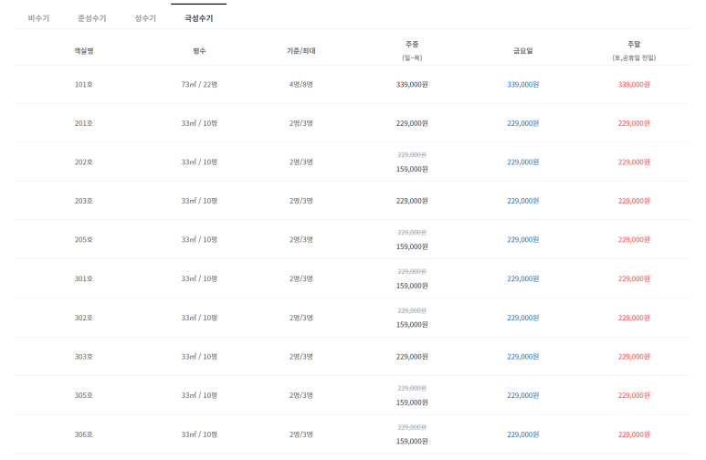Click the 33㎡ / 10평 cell for 305호
The height and width of the screenshot is (460, 706).
(199, 395)
